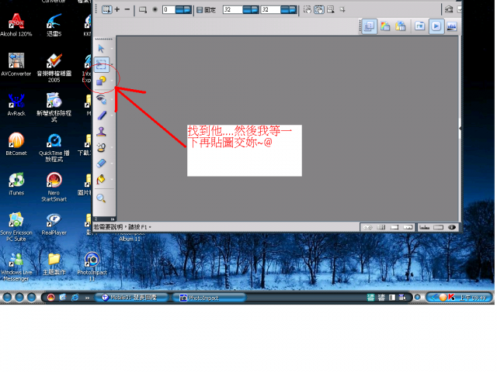
Task: Click the plus add-to-selection icon
Action: click(117, 9)
